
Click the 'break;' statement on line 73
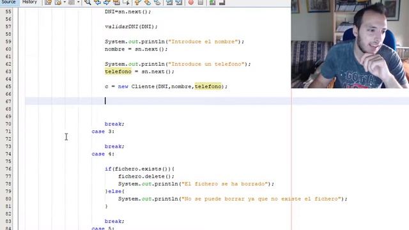[114, 146]
